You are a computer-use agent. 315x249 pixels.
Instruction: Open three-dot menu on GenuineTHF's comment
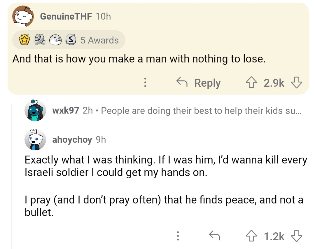pyautogui.click(x=145, y=83)
